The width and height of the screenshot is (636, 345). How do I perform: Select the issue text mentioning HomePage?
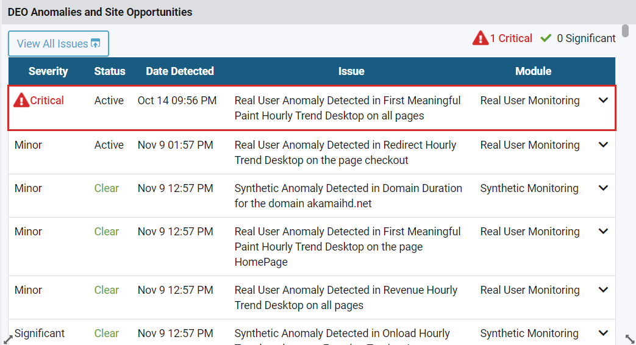click(x=347, y=246)
